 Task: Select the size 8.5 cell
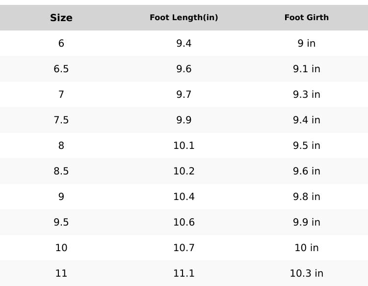61,171
